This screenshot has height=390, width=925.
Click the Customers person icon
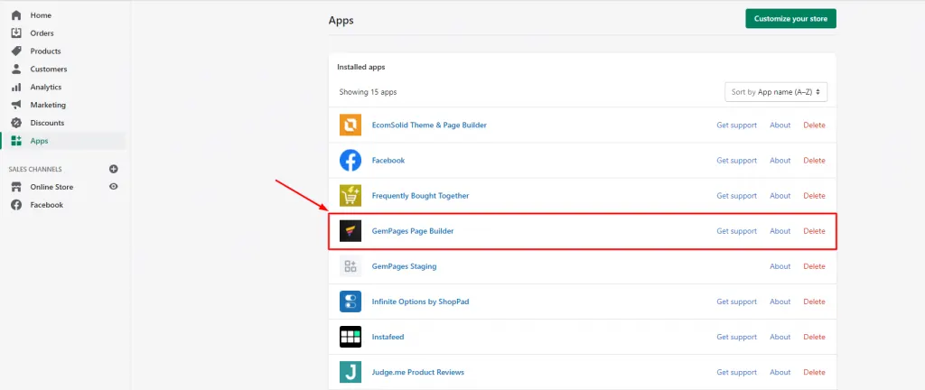tap(16, 69)
